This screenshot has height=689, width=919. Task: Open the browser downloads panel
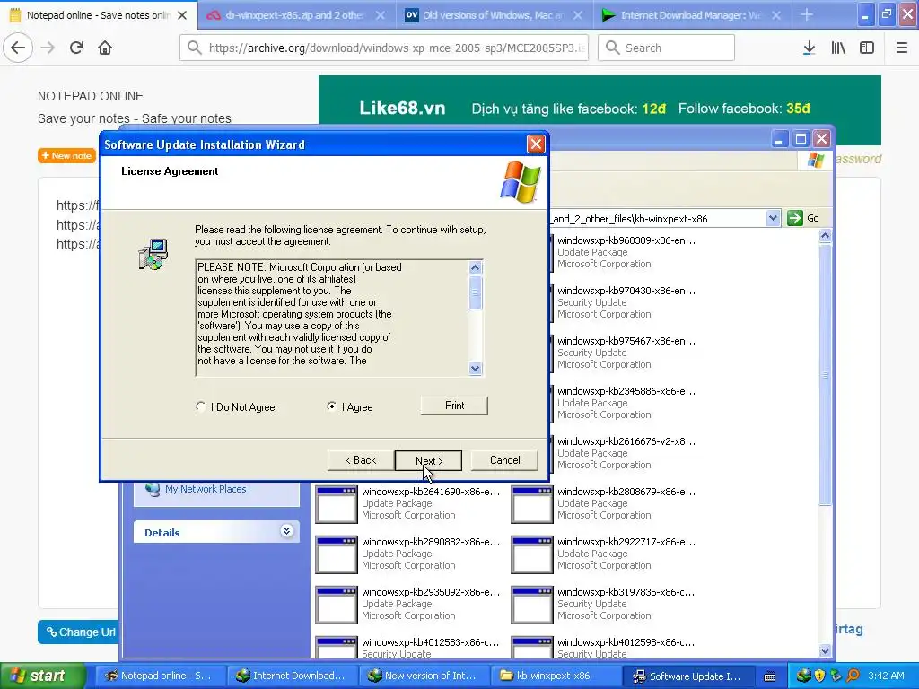[809, 48]
